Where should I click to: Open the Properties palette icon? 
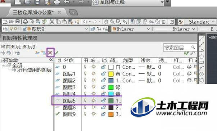(x=132, y=22)
